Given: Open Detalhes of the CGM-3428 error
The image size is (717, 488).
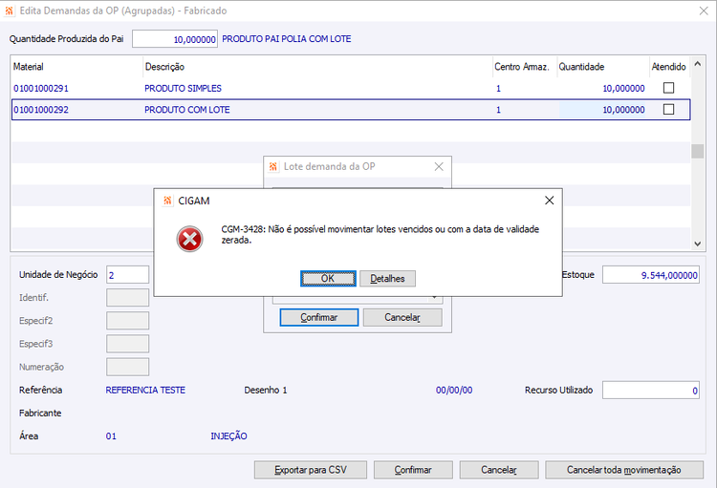Looking at the screenshot, I should tap(387, 278).
